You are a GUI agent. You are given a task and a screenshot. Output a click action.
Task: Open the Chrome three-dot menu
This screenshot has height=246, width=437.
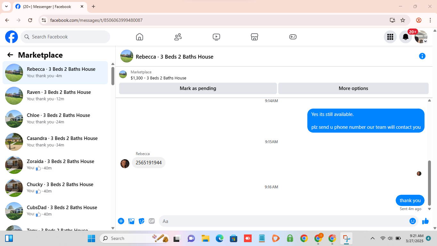tap(430, 20)
